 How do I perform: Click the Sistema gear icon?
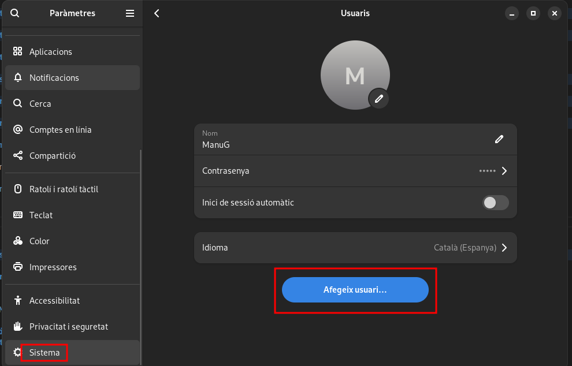pyautogui.click(x=17, y=353)
